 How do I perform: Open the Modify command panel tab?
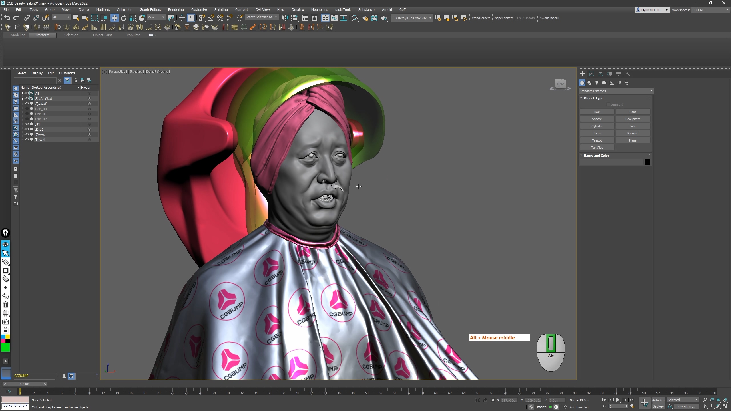coord(591,74)
